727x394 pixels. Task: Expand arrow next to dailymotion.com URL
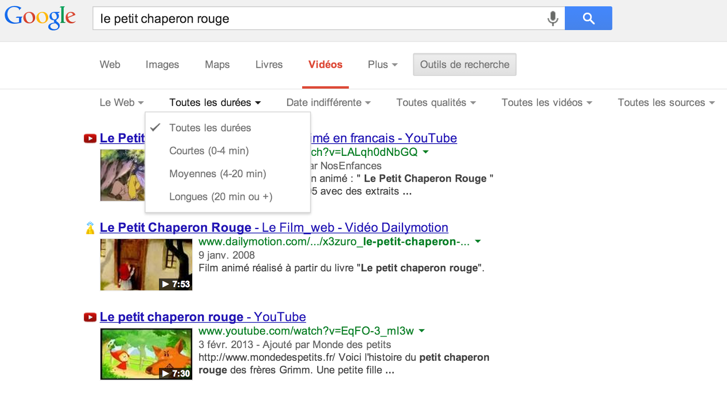point(478,242)
